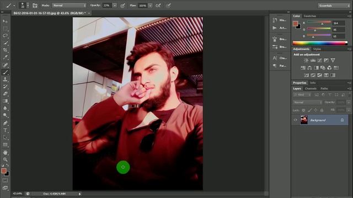The image size is (353, 198).
Task: Toggle lock position
Action: [315, 110]
